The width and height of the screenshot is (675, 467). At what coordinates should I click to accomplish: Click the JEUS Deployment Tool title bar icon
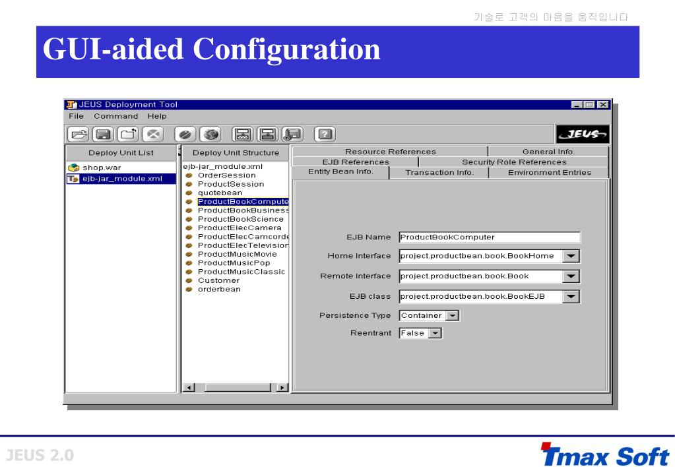(71, 105)
